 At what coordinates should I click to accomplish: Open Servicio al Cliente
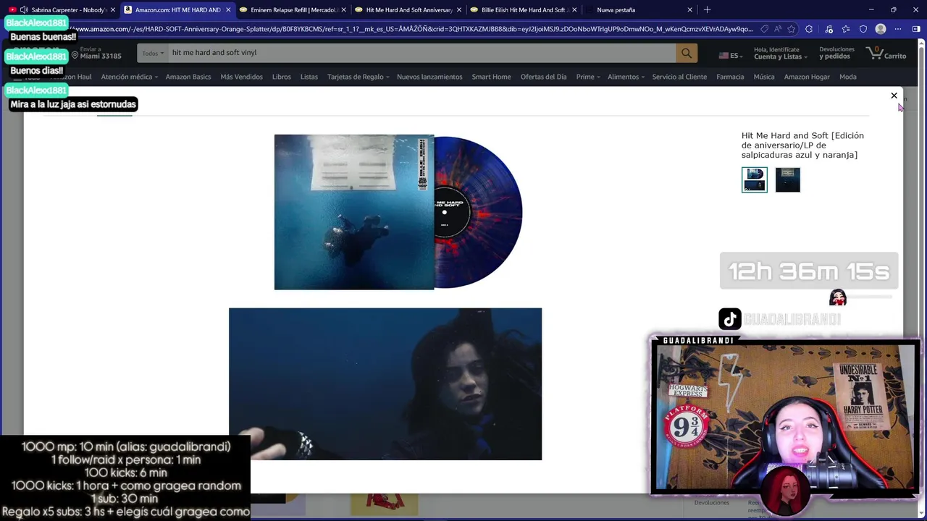(679, 77)
